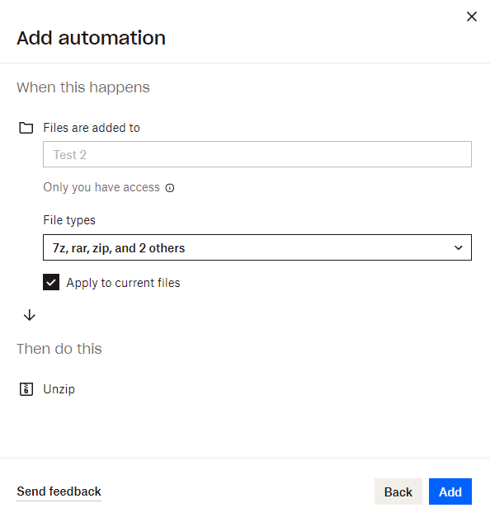
Task: Confirm the automation with the blue Add button
Action: click(450, 491)
